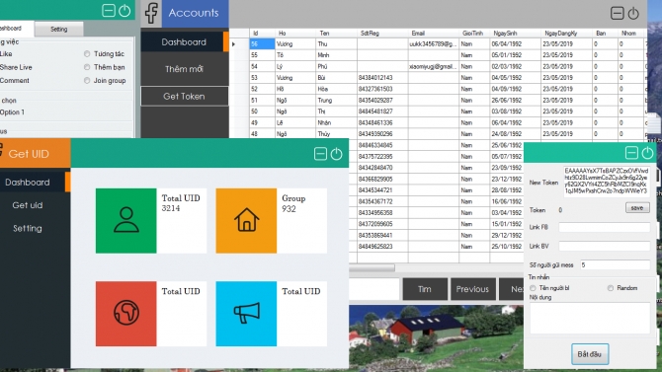Click email cell xiaomiyug@gmail
The height and width of the screenshot is (372, 662).
pyautogui.click(x=434, y=67)
